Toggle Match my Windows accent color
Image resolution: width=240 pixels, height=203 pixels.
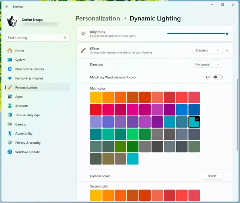point(218,77)
